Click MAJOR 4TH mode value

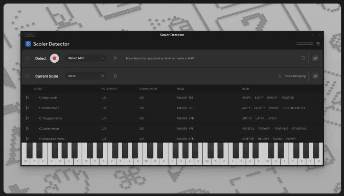pos(186,129)
